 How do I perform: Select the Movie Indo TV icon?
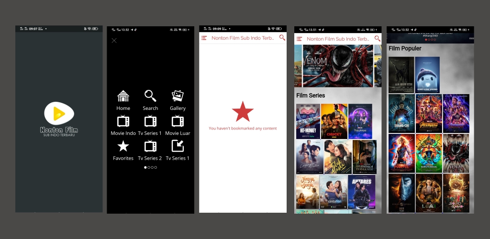123,121
